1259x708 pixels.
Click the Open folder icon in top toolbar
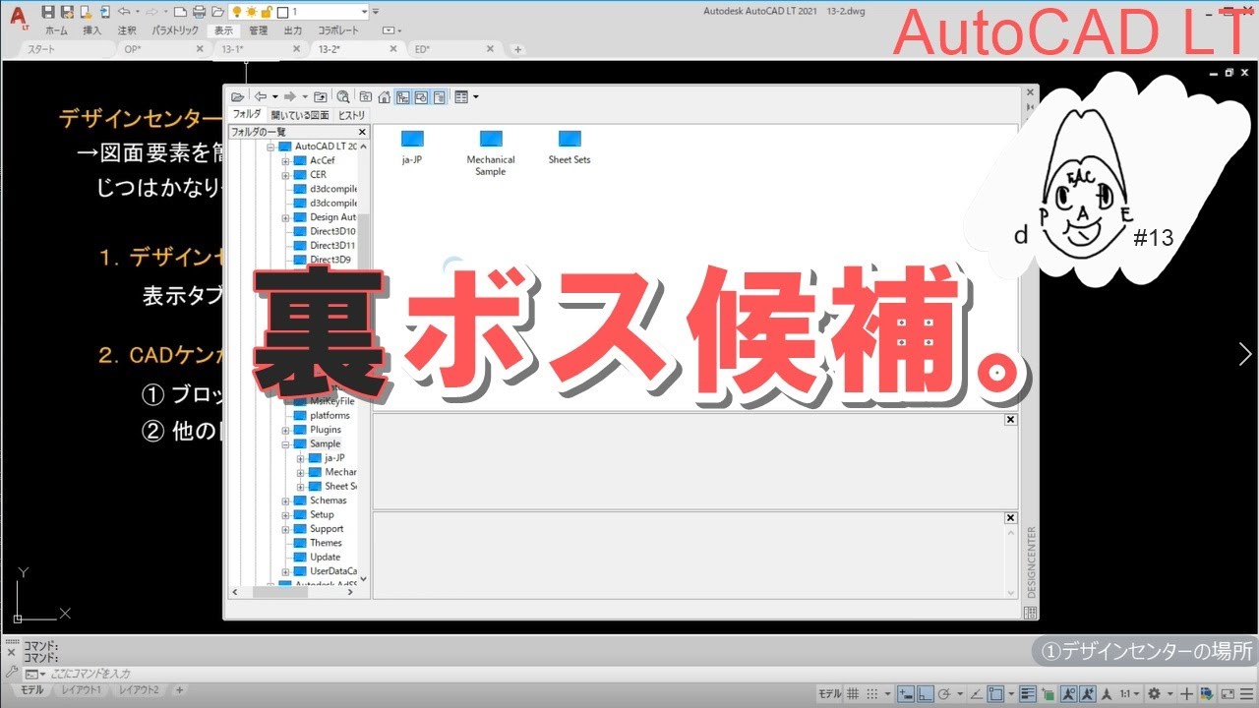tap(217, 12)
